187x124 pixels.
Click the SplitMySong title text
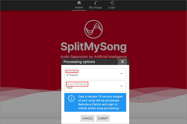(93, 47)
